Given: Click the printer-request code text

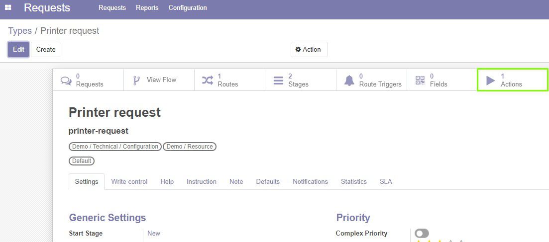Looking at the screenshot, I should click(99, 131).
